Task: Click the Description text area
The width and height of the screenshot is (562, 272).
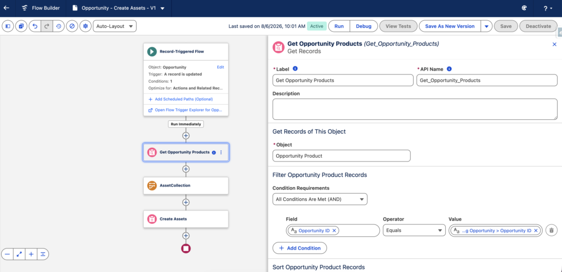Action: point(415,109)
